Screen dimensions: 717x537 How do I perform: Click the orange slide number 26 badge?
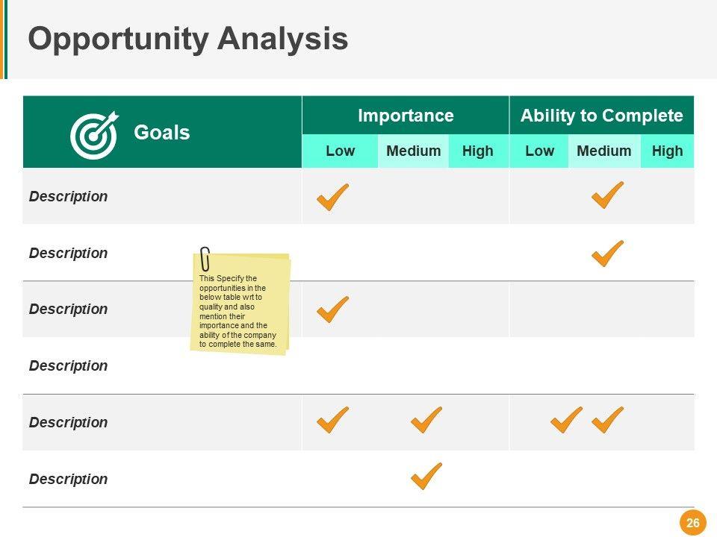coord(692,523)
